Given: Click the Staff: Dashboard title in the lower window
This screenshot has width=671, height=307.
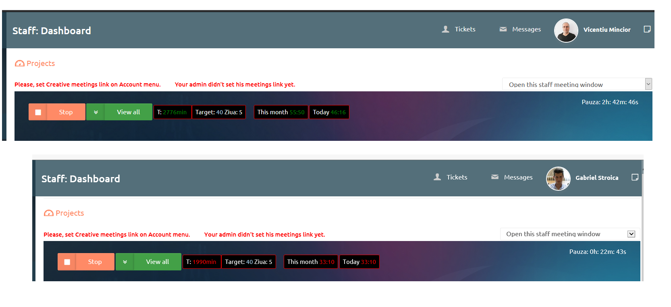Looking at the screenshot, I should click(x=81, y=179).
